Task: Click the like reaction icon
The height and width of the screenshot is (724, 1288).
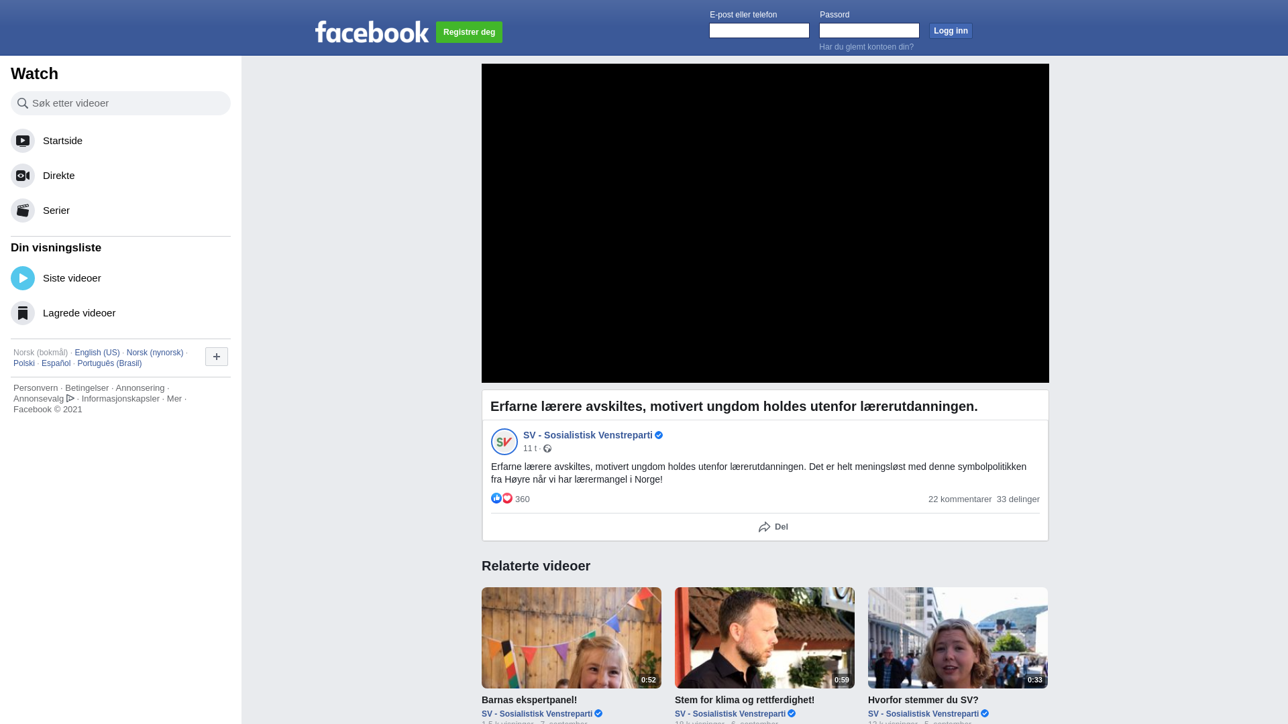Action: [x=496, y=498]
